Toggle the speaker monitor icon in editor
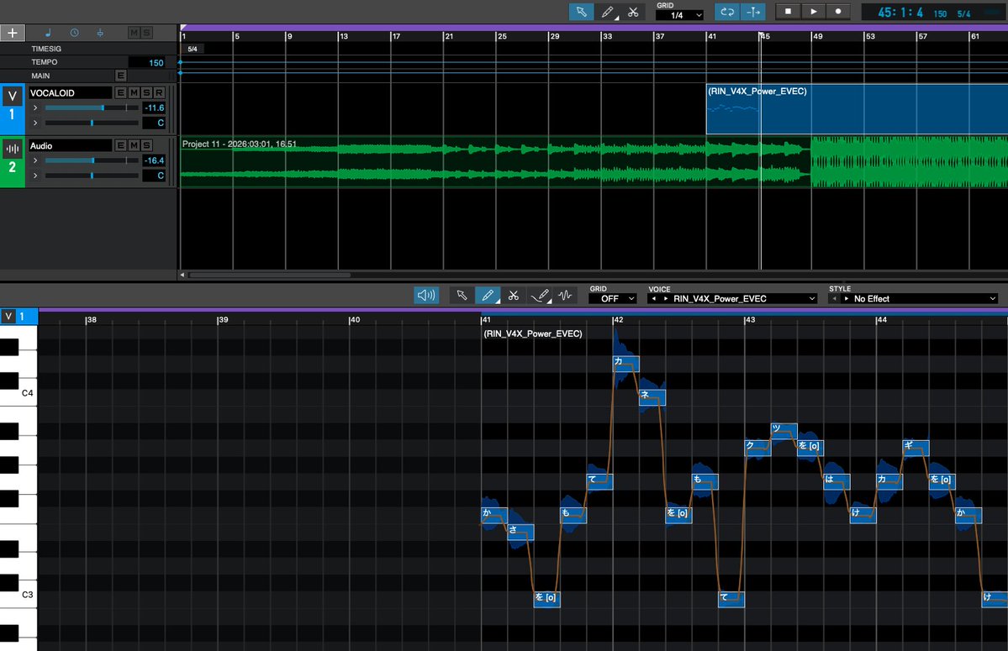1008x651 pixels. click(x=426, y=296)
